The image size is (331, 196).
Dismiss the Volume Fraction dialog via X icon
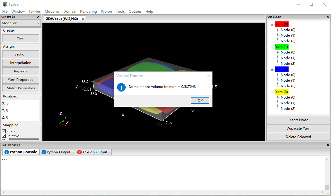tap(208, 75)
